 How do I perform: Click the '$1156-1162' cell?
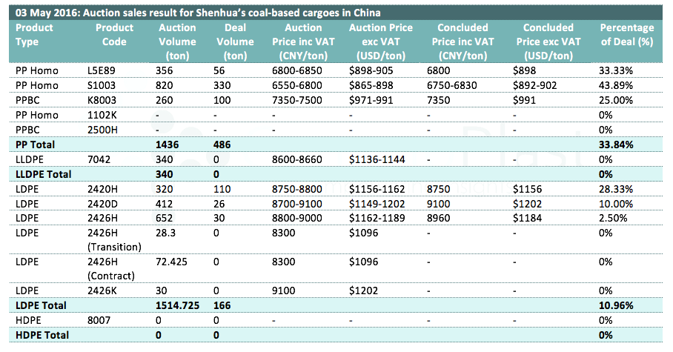click(377, 189)
